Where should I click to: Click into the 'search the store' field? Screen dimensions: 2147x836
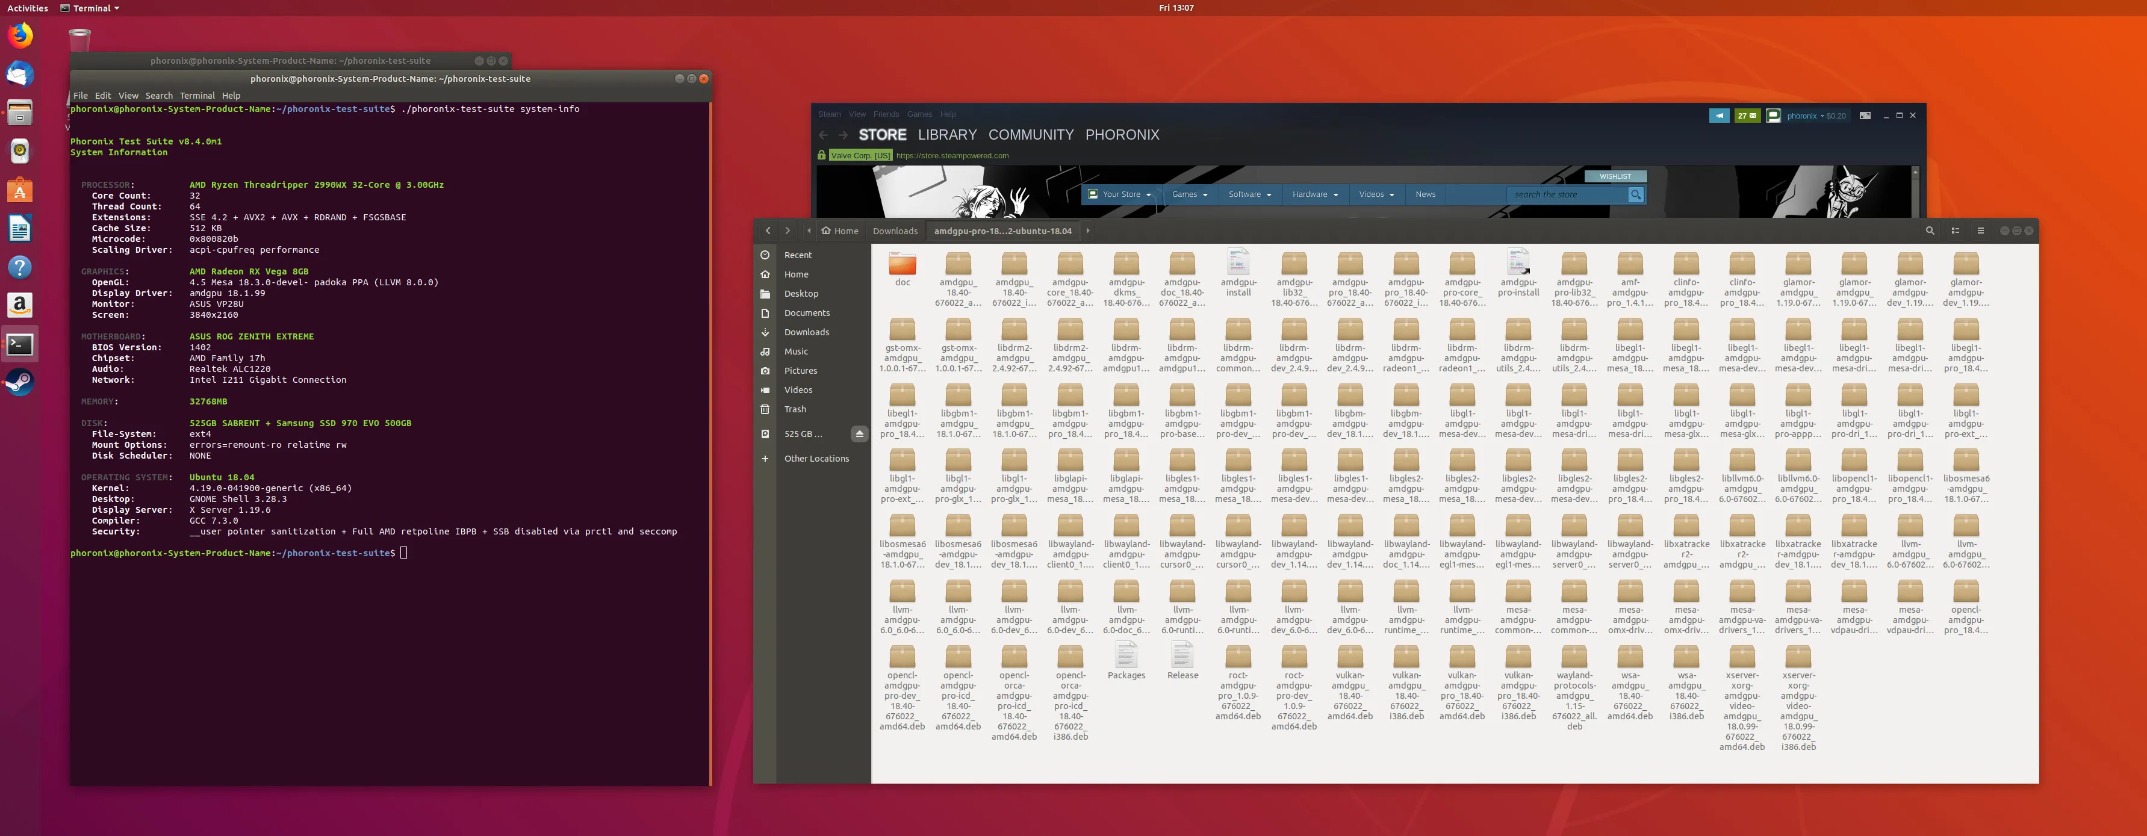click(1567, 194)
